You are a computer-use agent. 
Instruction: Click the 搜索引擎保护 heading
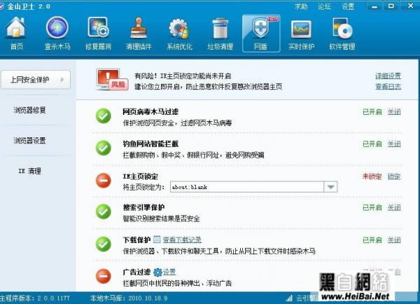tap(143, 207)
